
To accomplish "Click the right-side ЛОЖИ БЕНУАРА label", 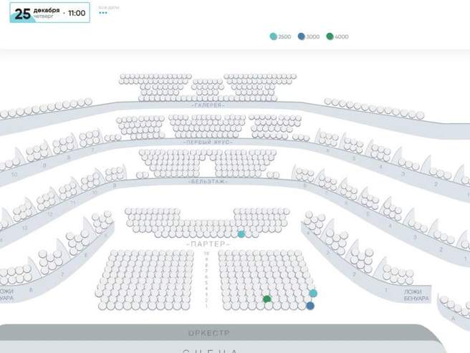I will 416,295.
